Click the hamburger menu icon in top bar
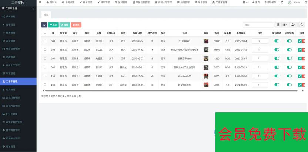This screenshot has height=152, width=308. tap(40, 2)
